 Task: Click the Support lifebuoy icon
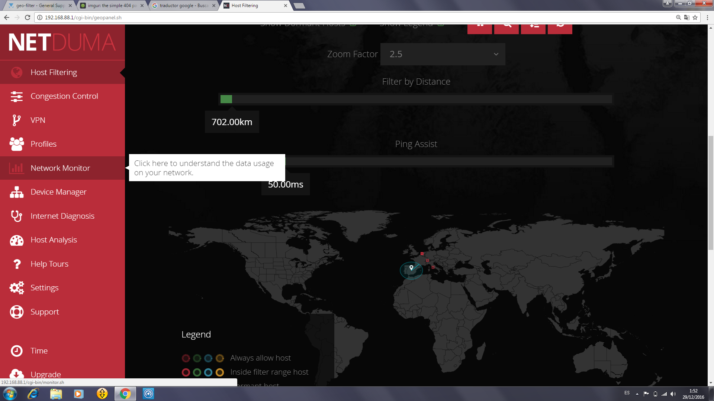pos(16,312)
